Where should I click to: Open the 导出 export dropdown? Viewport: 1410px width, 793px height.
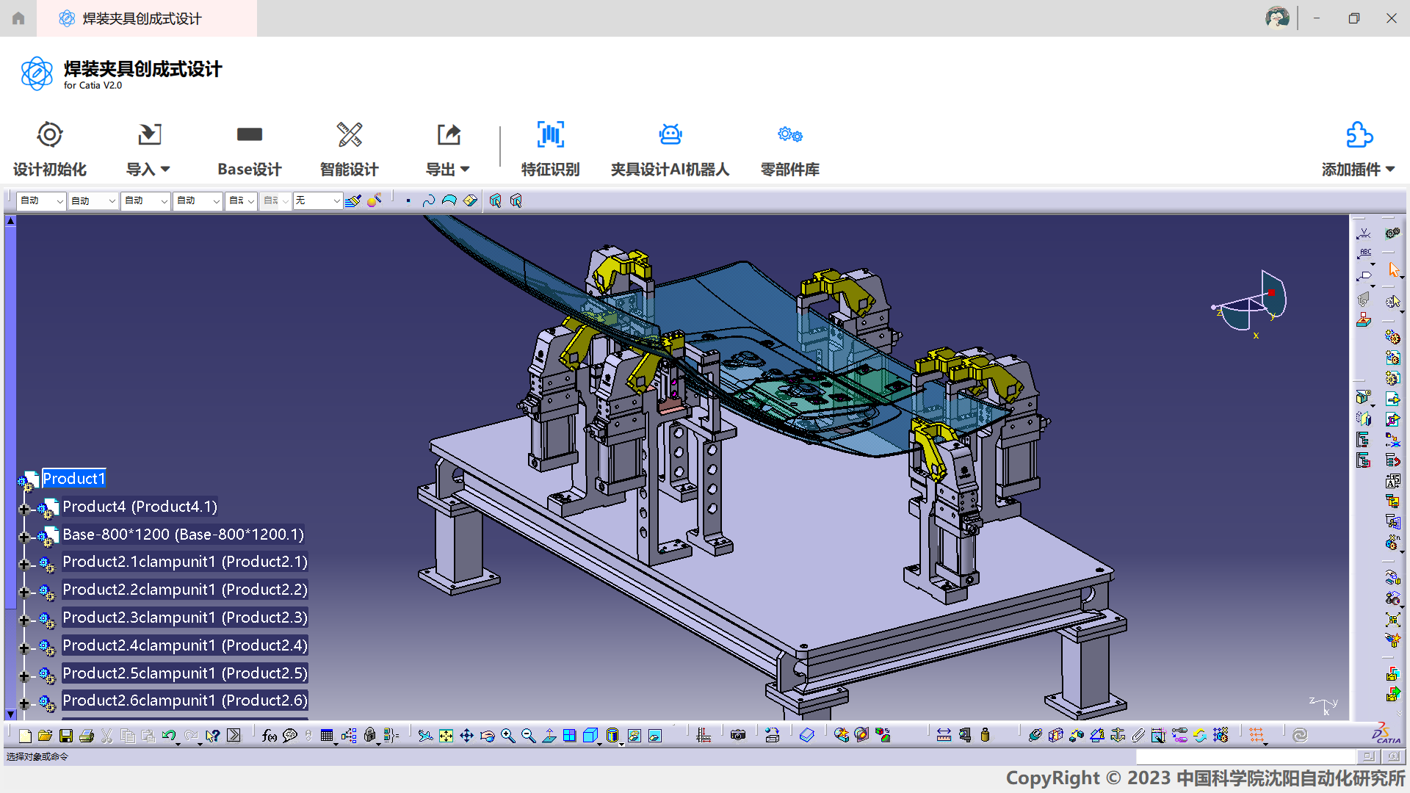tap(448, 149)
